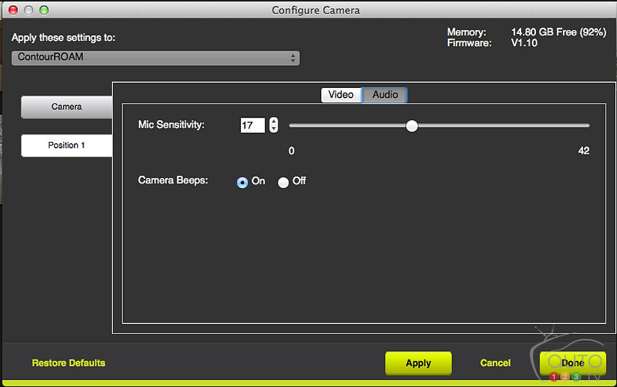Turn Camera Beeps On
617x387 pixels.
(242, 182)
